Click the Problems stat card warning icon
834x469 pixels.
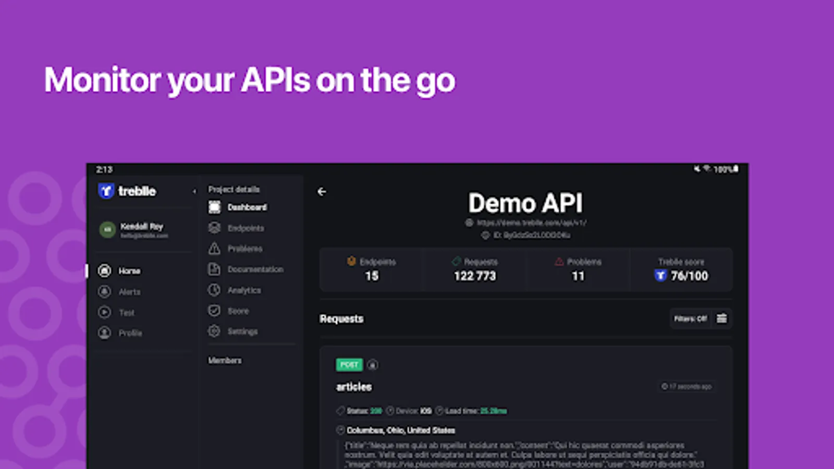pyautogui.click(x=559, y=262)
